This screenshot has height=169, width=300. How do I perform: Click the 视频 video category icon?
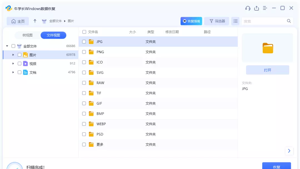pyautogui.click(x=26, y=64)
